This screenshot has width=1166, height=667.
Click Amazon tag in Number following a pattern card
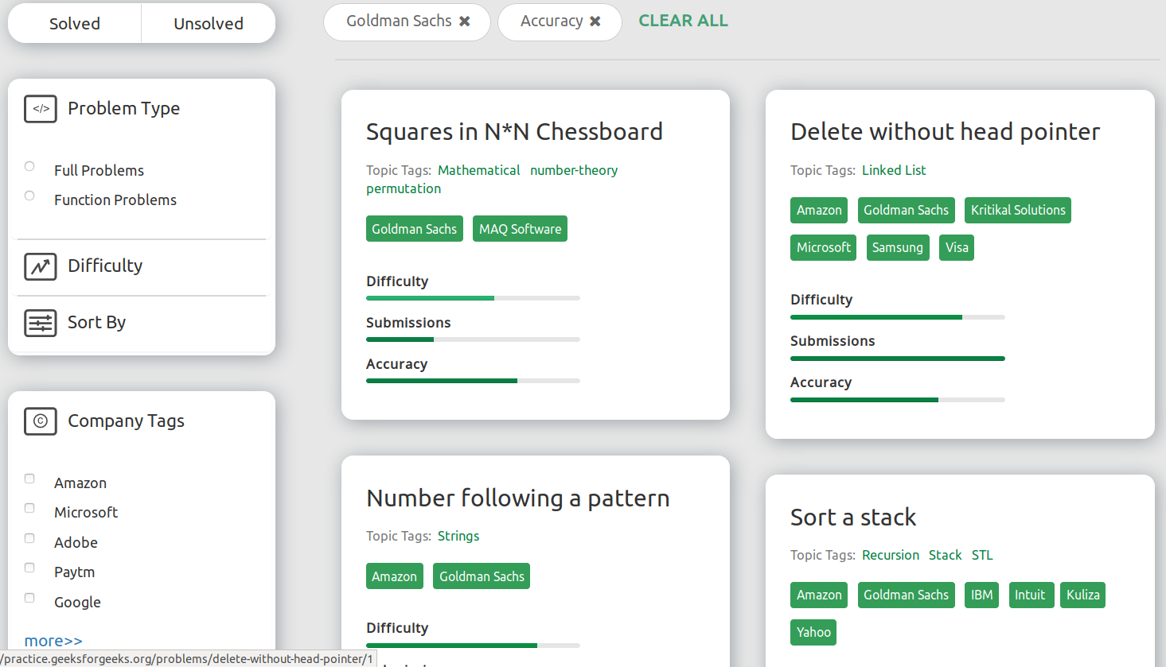395,576
